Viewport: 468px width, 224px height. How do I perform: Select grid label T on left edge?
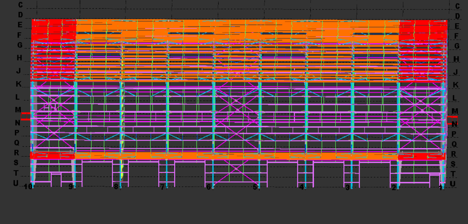click(16, 173)
